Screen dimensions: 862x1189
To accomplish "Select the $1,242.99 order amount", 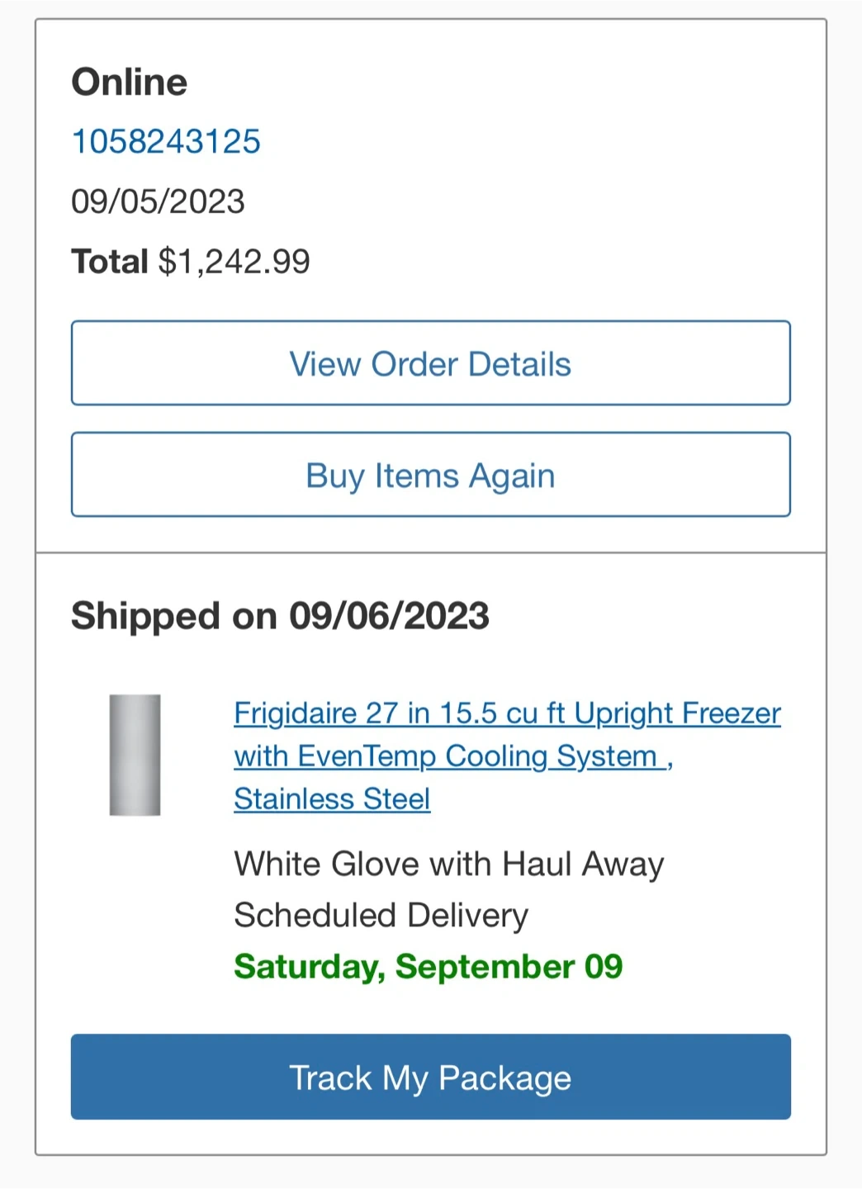I will [x=234, y=262].
